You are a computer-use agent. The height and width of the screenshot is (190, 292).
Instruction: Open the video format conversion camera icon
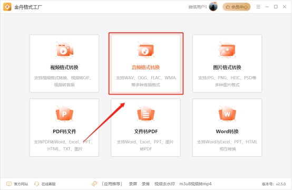[x=64, y=50]
